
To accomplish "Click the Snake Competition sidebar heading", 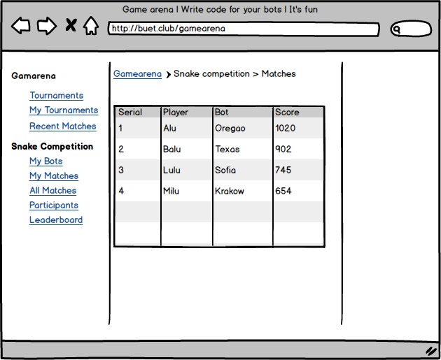I will [x=52, y=146].
